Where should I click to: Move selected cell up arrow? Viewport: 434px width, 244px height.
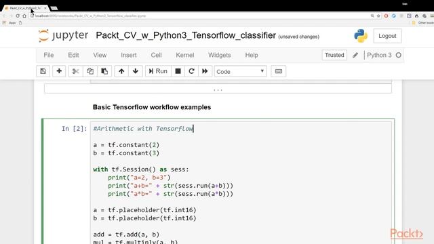coord(121,71)
